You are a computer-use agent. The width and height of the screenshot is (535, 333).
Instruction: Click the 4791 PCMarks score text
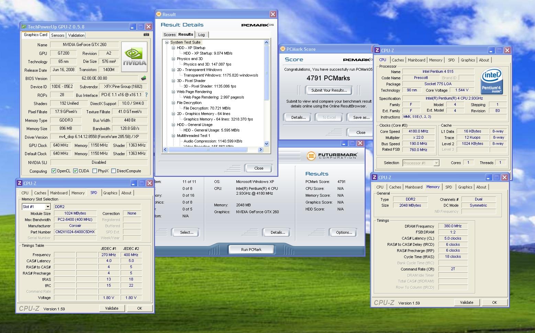pos(328,78)
